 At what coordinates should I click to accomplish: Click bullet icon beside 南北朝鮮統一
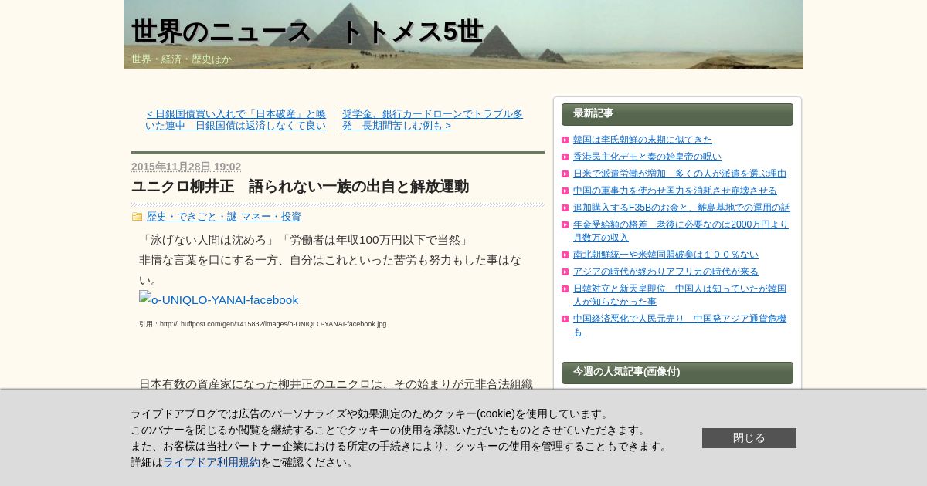pos(565,255)
